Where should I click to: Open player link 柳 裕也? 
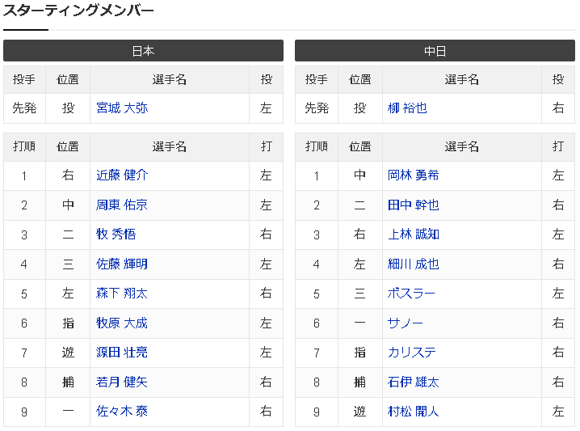point(407,108)
